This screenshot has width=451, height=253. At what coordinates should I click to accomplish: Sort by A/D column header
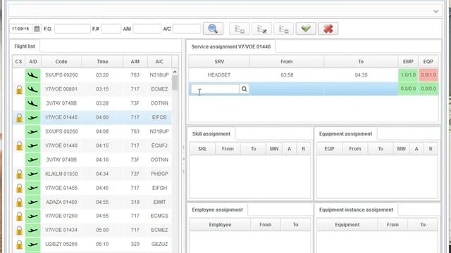(x=33, y=62)
